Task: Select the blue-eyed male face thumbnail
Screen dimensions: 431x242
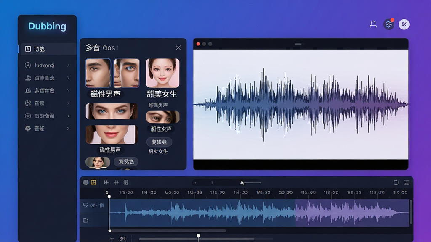Action: click(x=127, y=73)
